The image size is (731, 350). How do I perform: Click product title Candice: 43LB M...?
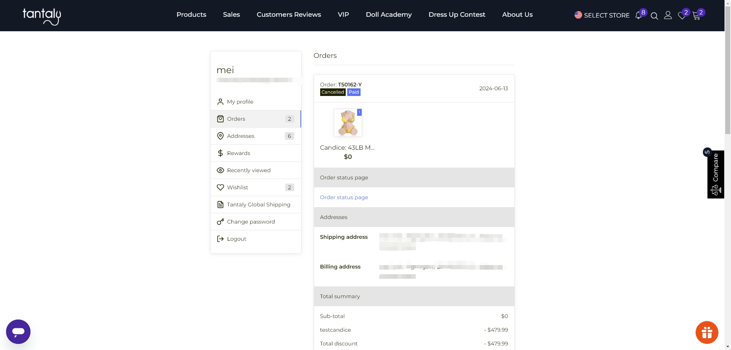coord(347,147)
